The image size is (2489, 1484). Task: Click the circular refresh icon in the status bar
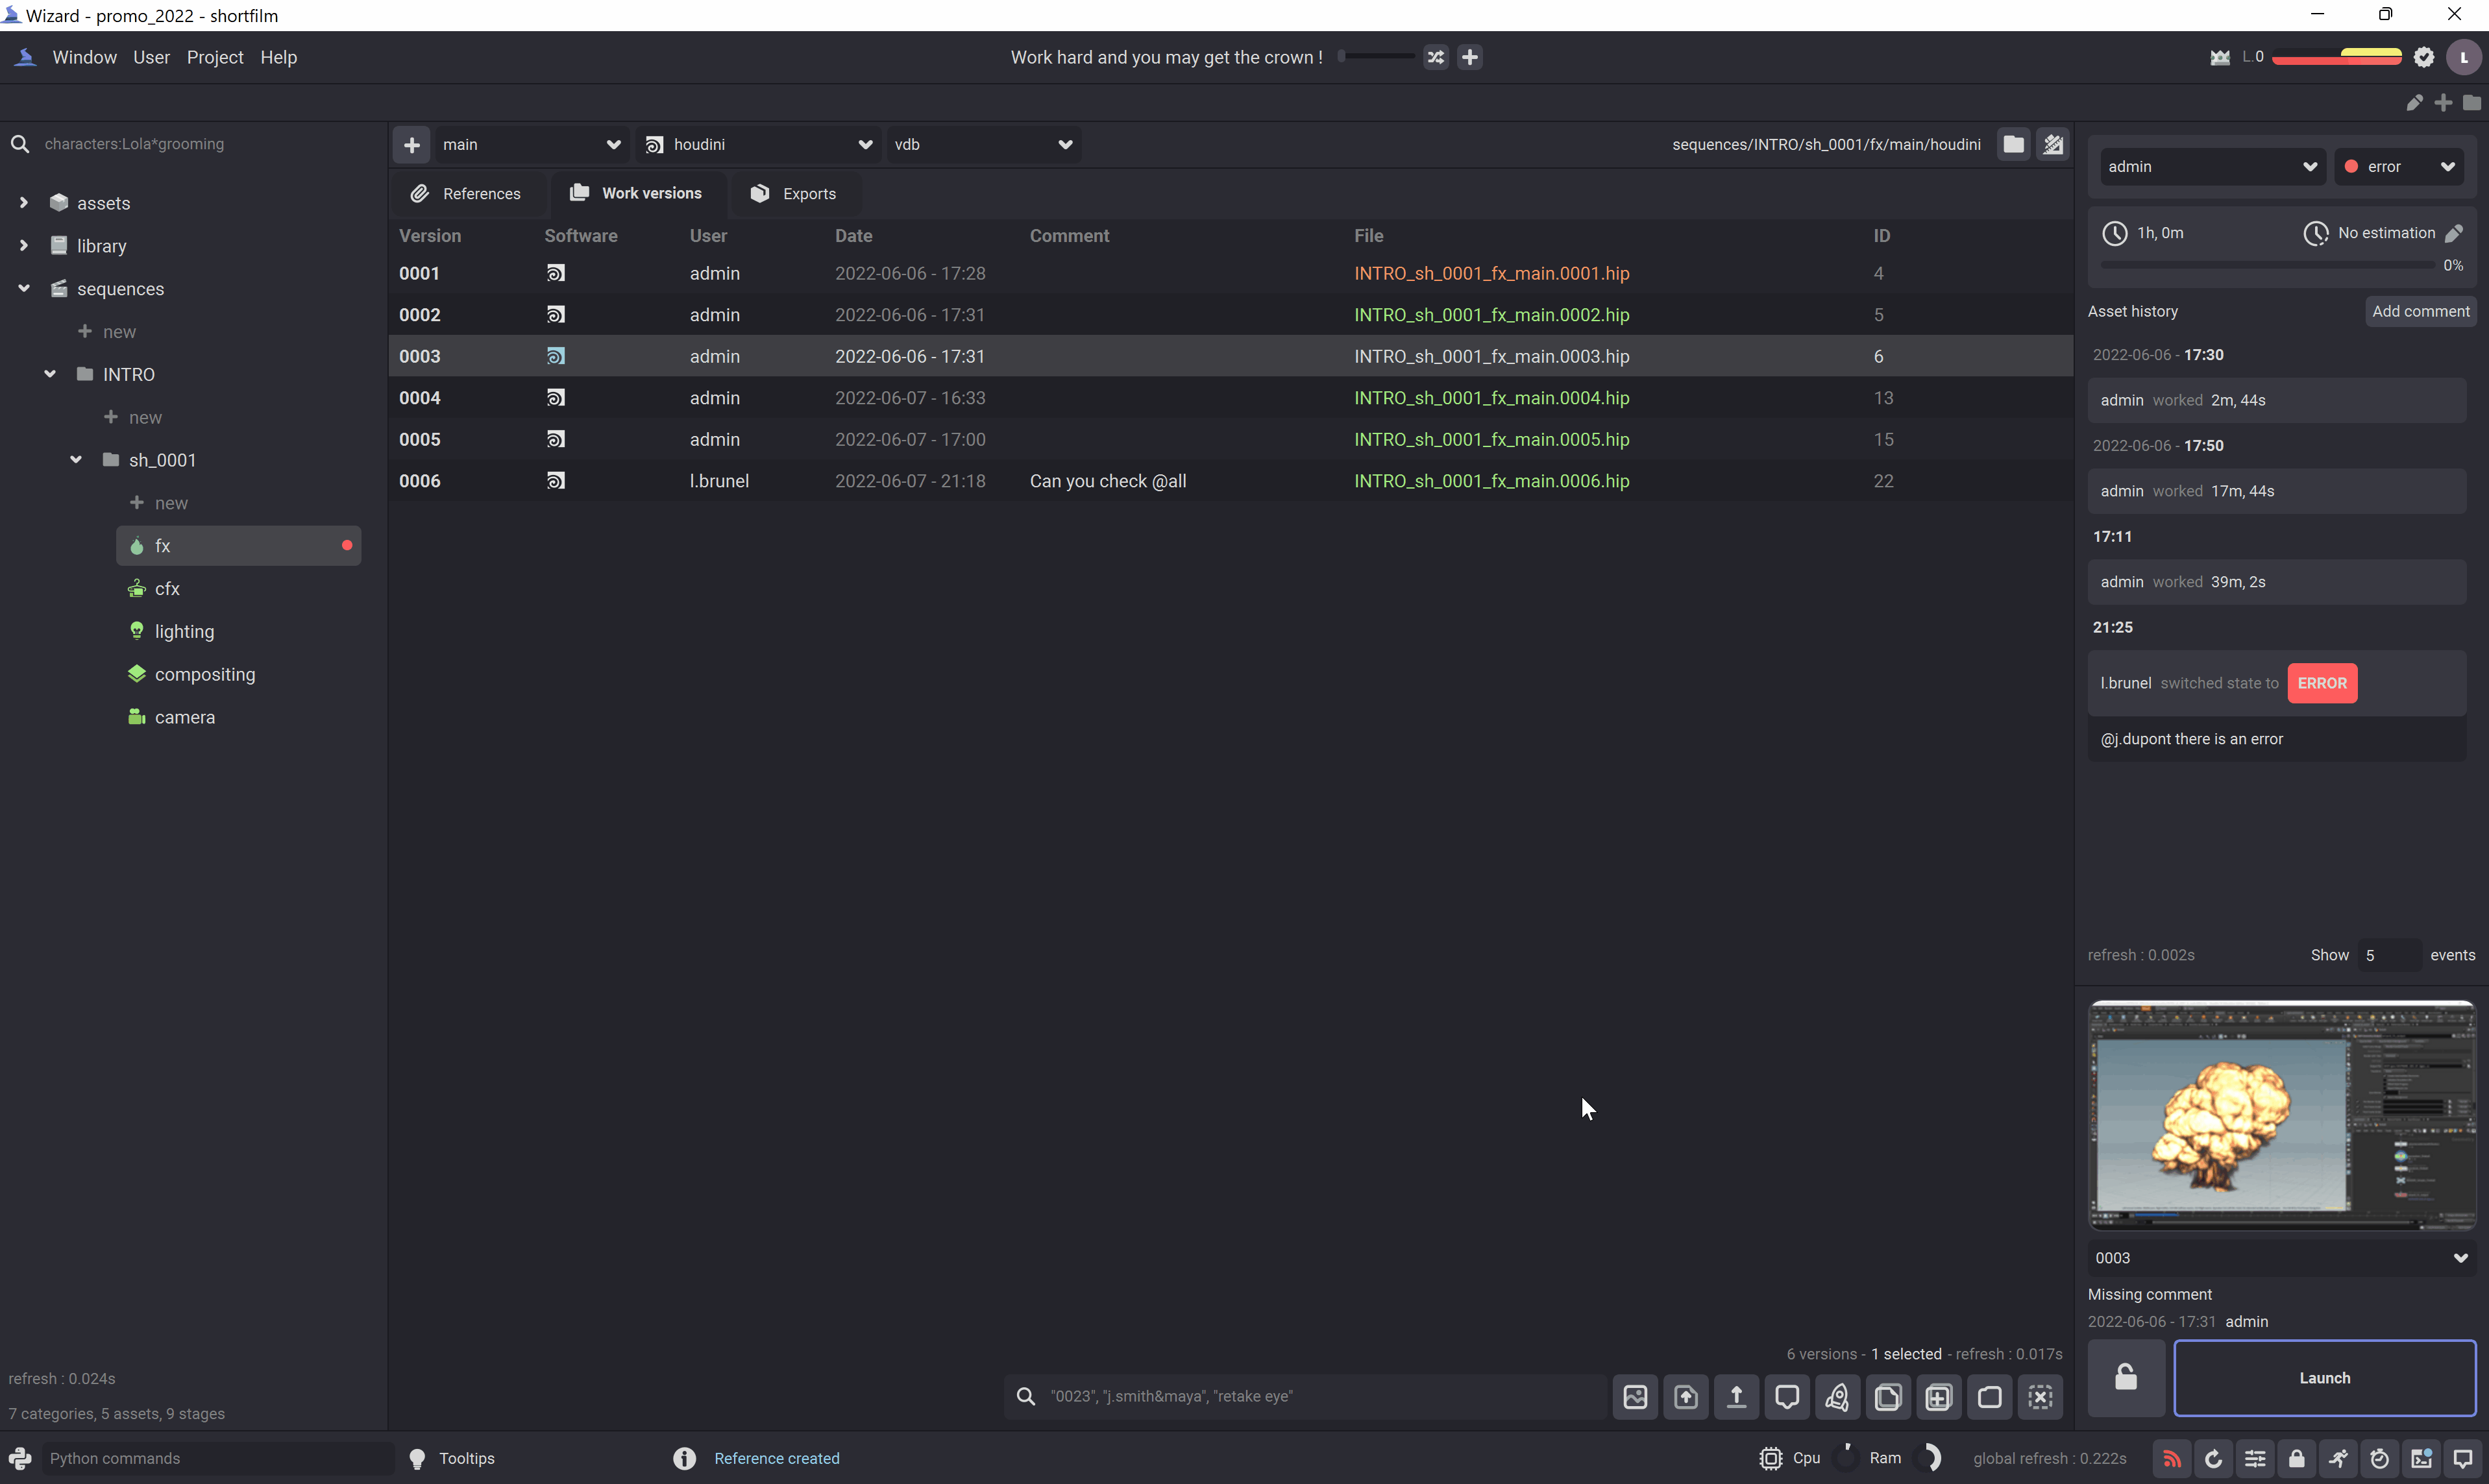tap(2214, 1459)
